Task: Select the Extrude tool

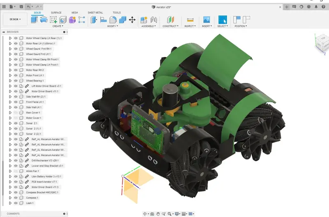Action: click(34, 20)
